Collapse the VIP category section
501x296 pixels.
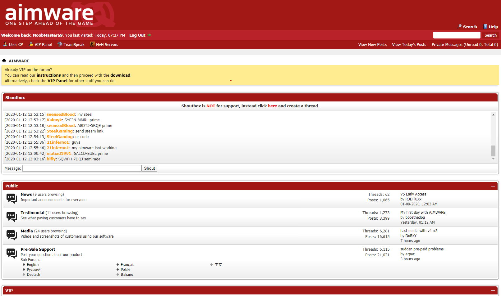pos(493,291)
